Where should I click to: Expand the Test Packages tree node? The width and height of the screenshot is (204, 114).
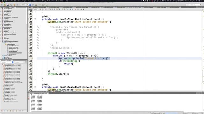click(3, 56)
